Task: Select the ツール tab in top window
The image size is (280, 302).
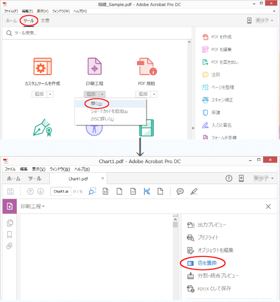Action: (29, 21)
